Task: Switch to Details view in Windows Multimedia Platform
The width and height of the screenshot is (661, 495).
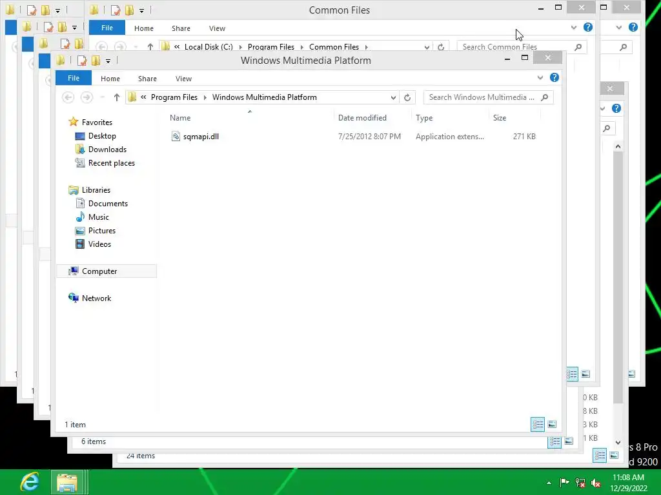Action: (538, 424)
